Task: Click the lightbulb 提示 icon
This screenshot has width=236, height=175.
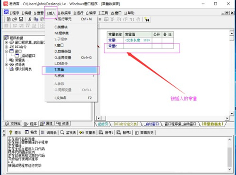Action: (x=10, y=133)
